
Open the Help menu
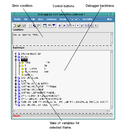(x=109, y=19)
